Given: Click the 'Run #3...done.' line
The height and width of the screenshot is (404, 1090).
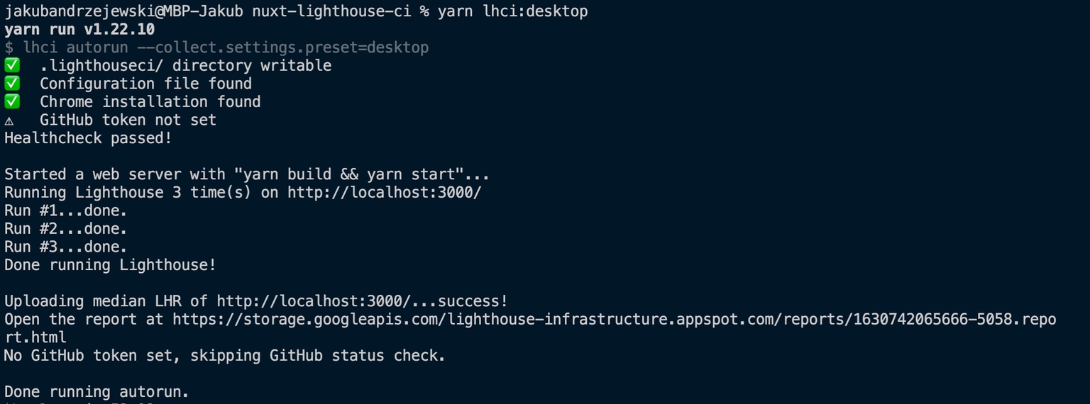Looking at the screenshot, I should click(x=66, y=247).
